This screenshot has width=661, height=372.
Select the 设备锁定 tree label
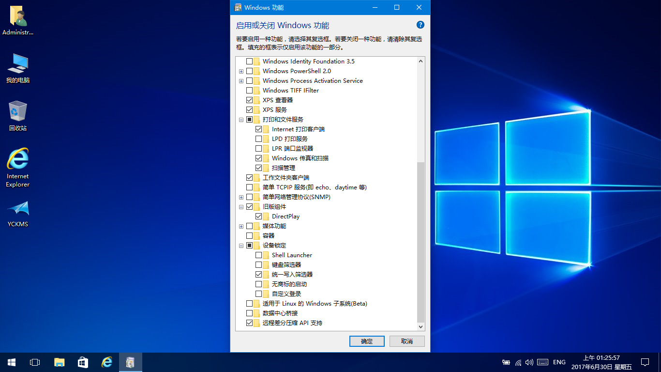274,246
